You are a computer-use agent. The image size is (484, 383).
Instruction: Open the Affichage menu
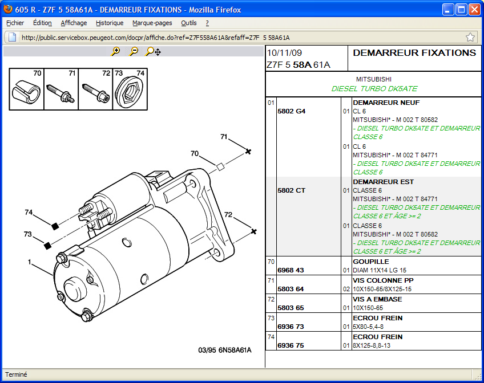point(74,23)
